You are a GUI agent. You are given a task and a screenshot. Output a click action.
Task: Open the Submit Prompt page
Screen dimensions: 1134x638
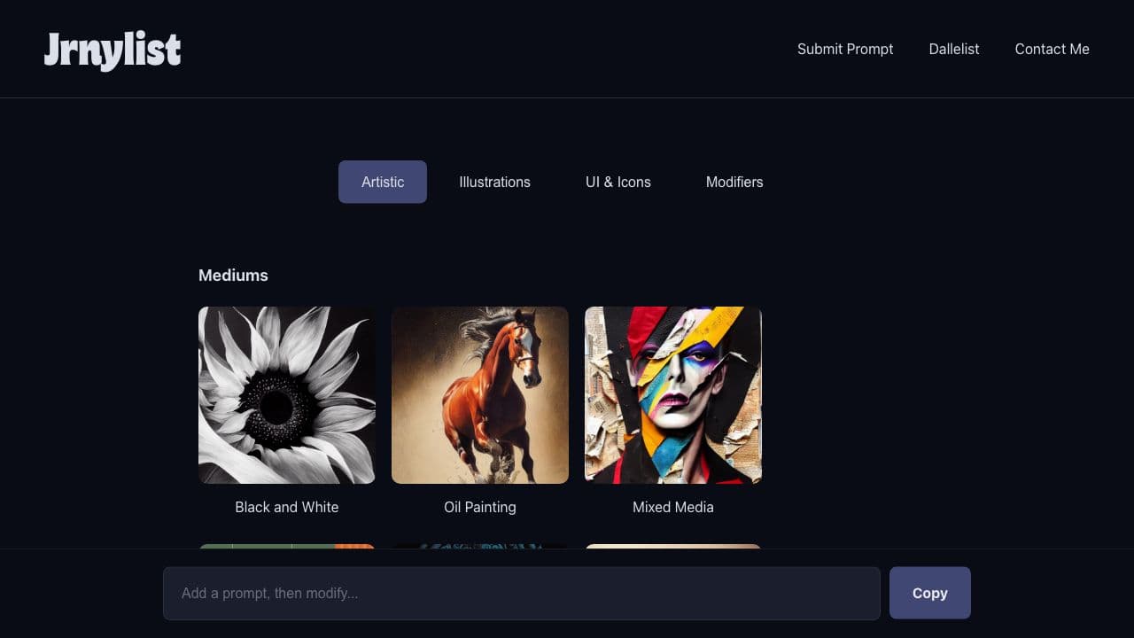pyautogui.click(x=845, y=49)
